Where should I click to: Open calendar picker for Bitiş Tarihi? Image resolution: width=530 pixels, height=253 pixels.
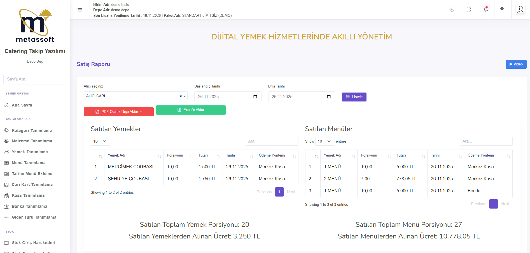pyautogui.click(x=329, y=97)
